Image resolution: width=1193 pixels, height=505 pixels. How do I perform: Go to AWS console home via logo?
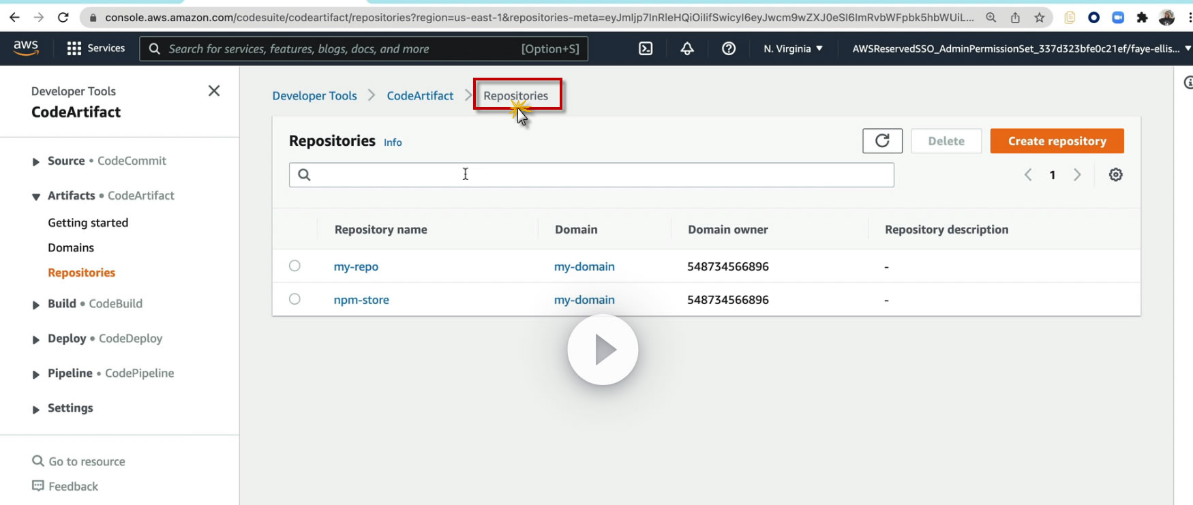(x=26, y=48)
